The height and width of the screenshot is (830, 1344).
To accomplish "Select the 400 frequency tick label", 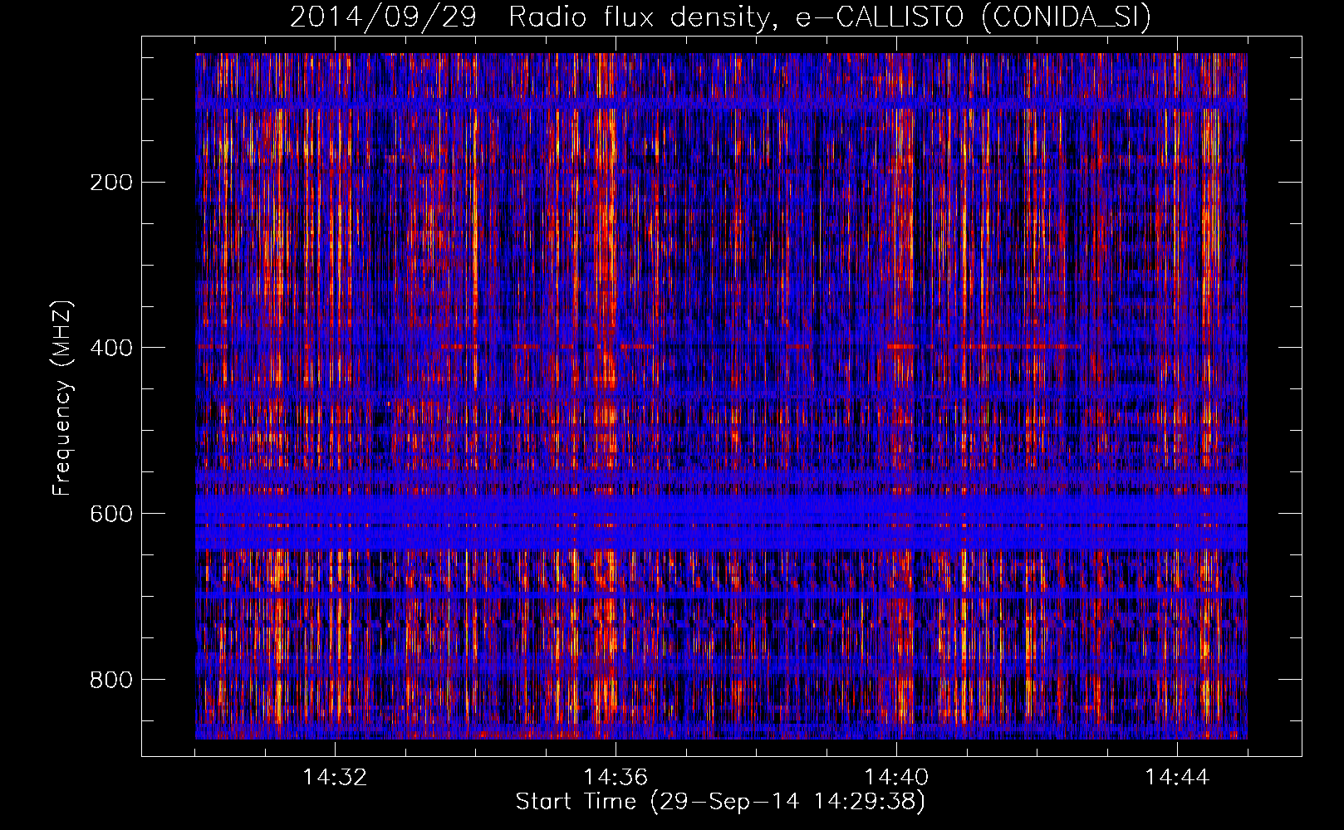I will [x=111, y=348].
